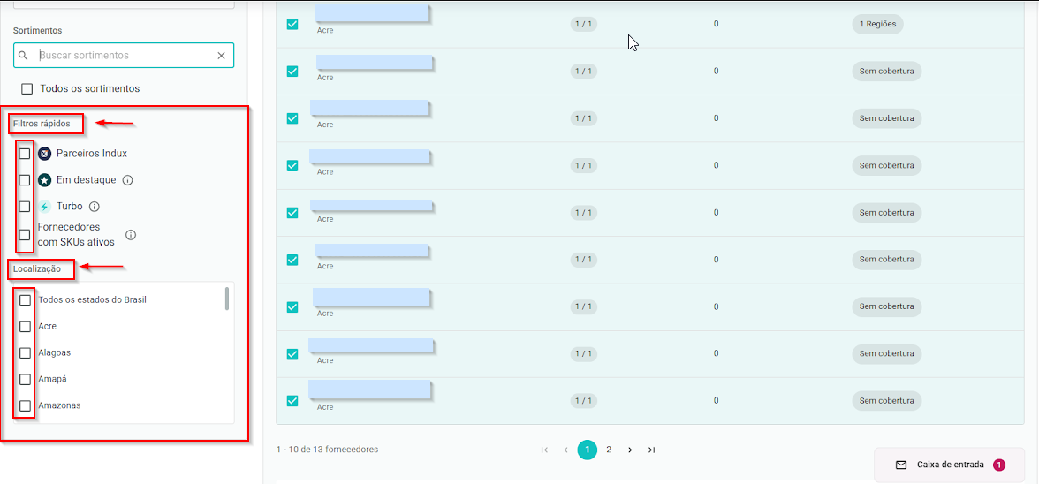
Task: Click info icon beside Em destaque
Action: point(127,180)
